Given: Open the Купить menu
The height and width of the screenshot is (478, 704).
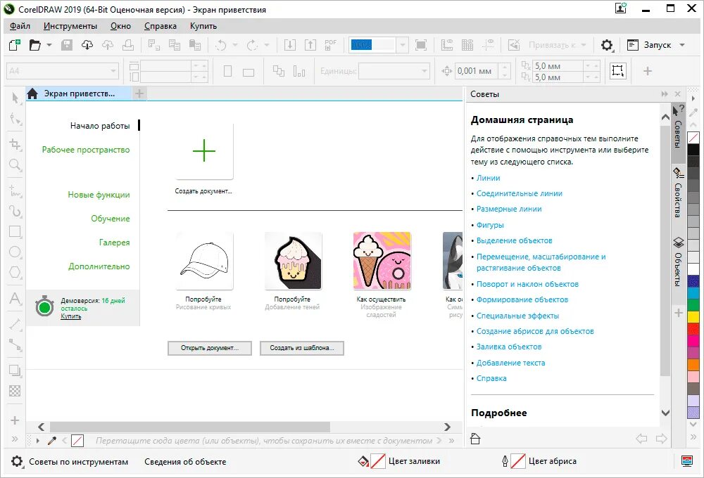Looking at the screenshot, I should pos(203,26).
